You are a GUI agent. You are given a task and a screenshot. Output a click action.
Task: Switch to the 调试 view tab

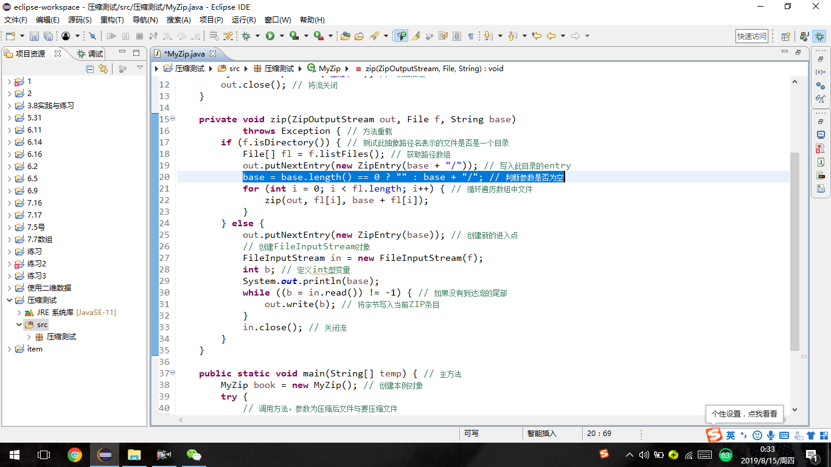tap(90, 54)
